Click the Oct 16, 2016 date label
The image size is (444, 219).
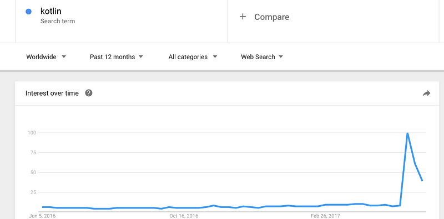(x=184, y=216)
